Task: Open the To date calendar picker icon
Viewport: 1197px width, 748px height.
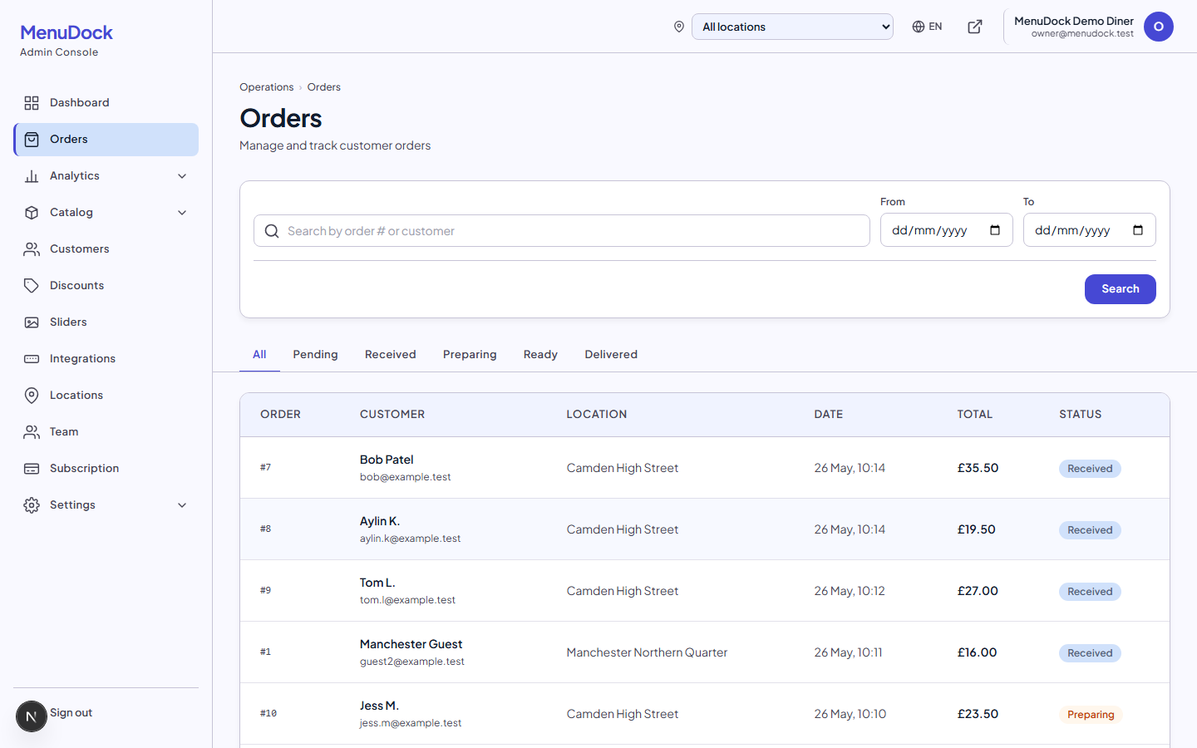Action: pyautogui.click(x=1138, y=230)
